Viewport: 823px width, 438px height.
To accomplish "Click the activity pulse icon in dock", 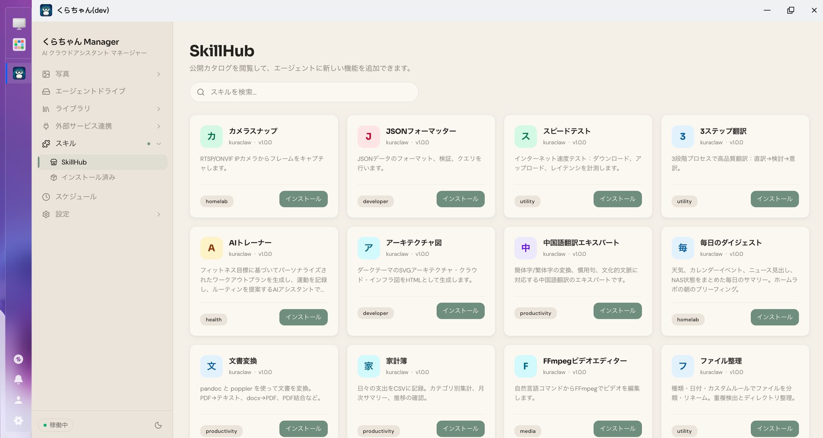I will click(x=18, y=359).
